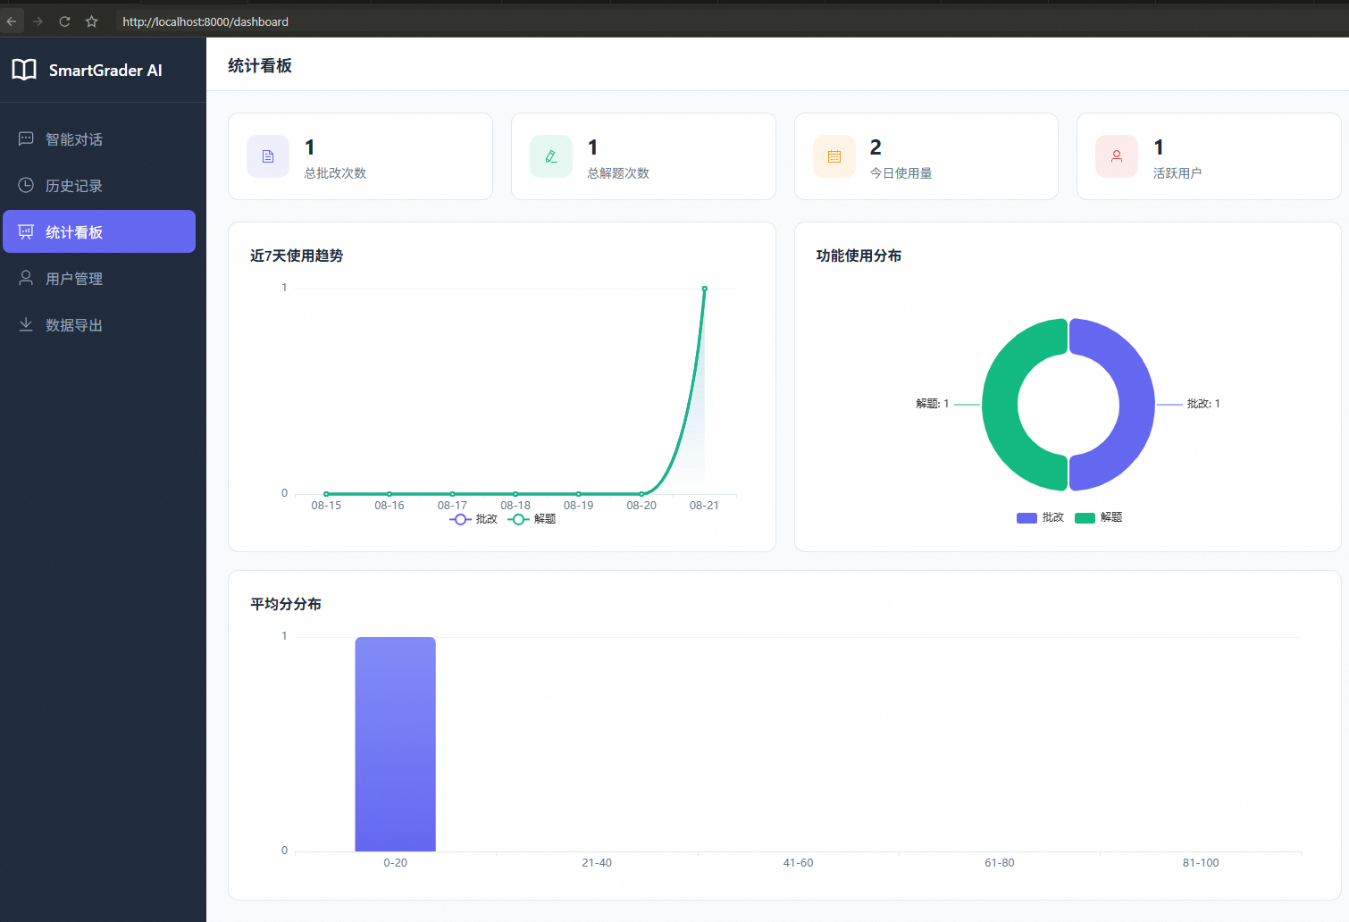Click the SmartGrader AI book logo icon

point(24,70)
